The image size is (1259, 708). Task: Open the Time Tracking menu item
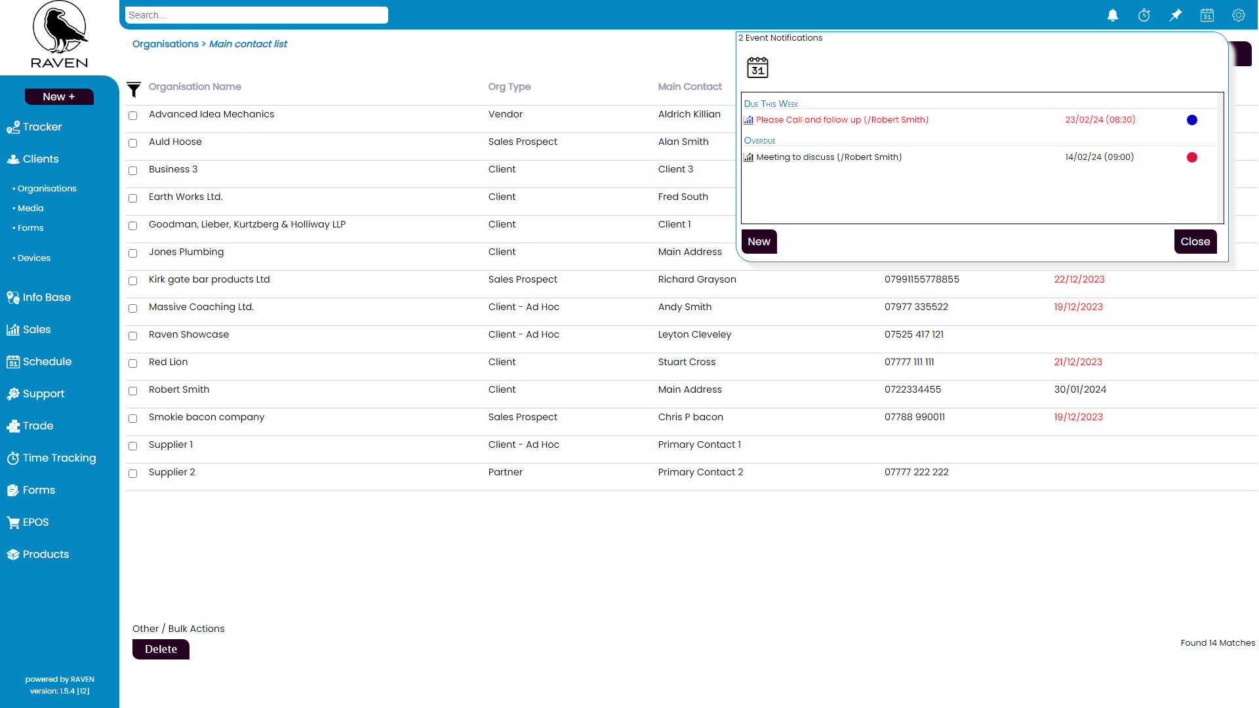[x=59, y=458]
